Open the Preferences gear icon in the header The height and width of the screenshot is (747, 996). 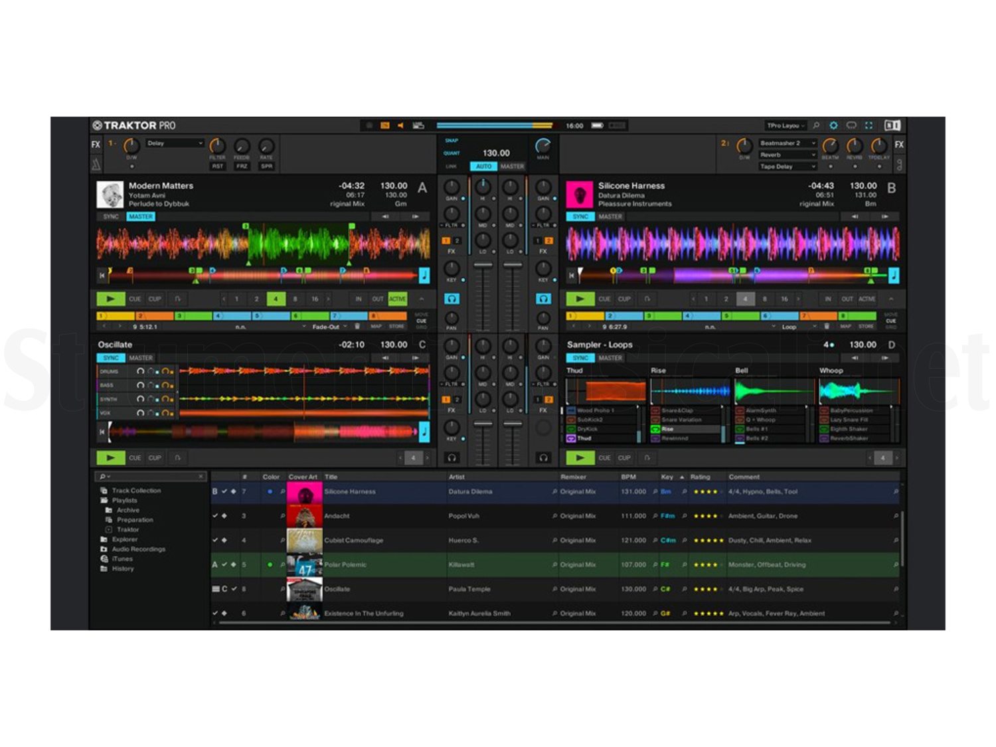coord(833,125)
